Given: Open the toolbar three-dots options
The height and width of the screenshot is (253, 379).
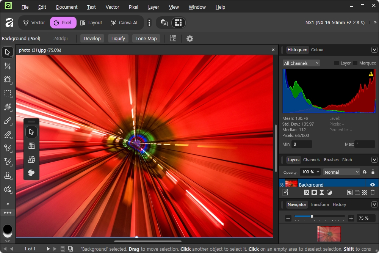Looking at the screenshot, I should (8, 213).
